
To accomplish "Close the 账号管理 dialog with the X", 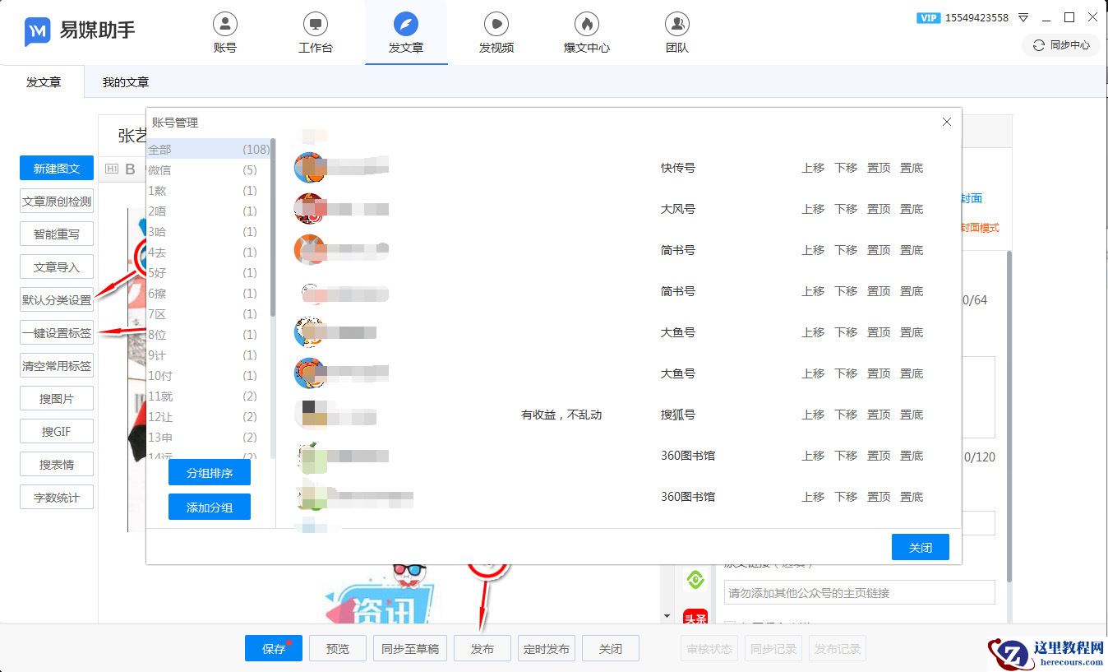I will [947, 122].
